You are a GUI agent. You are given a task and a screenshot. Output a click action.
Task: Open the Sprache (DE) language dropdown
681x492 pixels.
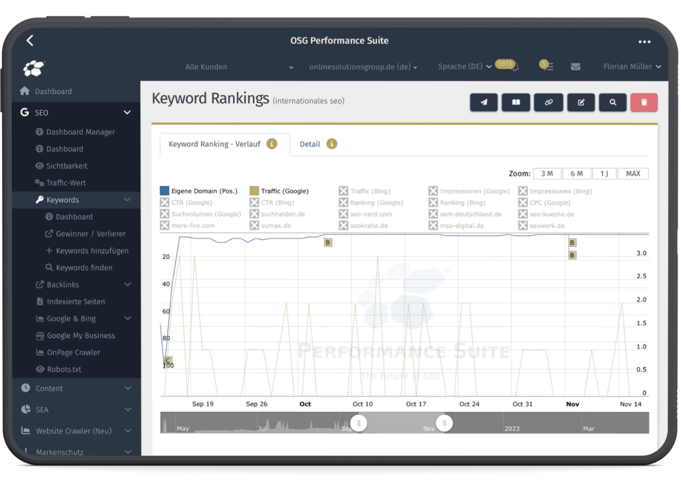click(x=465, y=67)
